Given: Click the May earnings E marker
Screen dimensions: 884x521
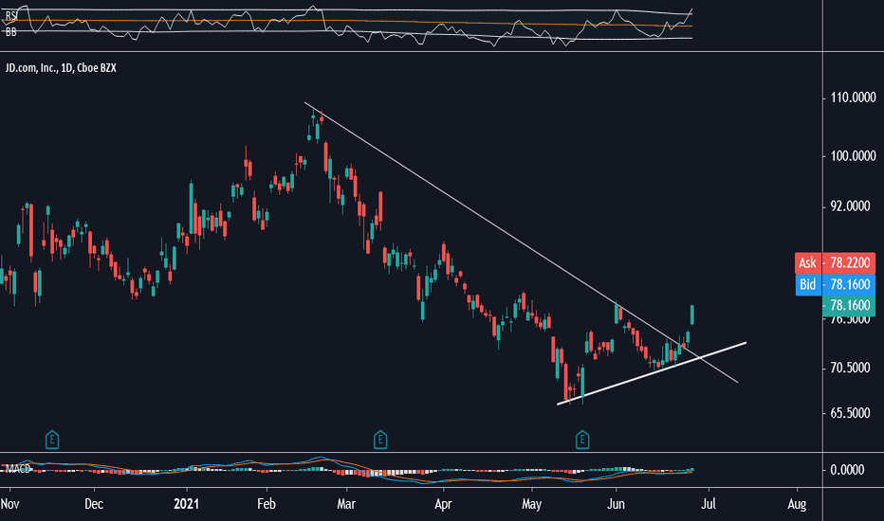Looking at the screenshot, I should coord(582,440).
